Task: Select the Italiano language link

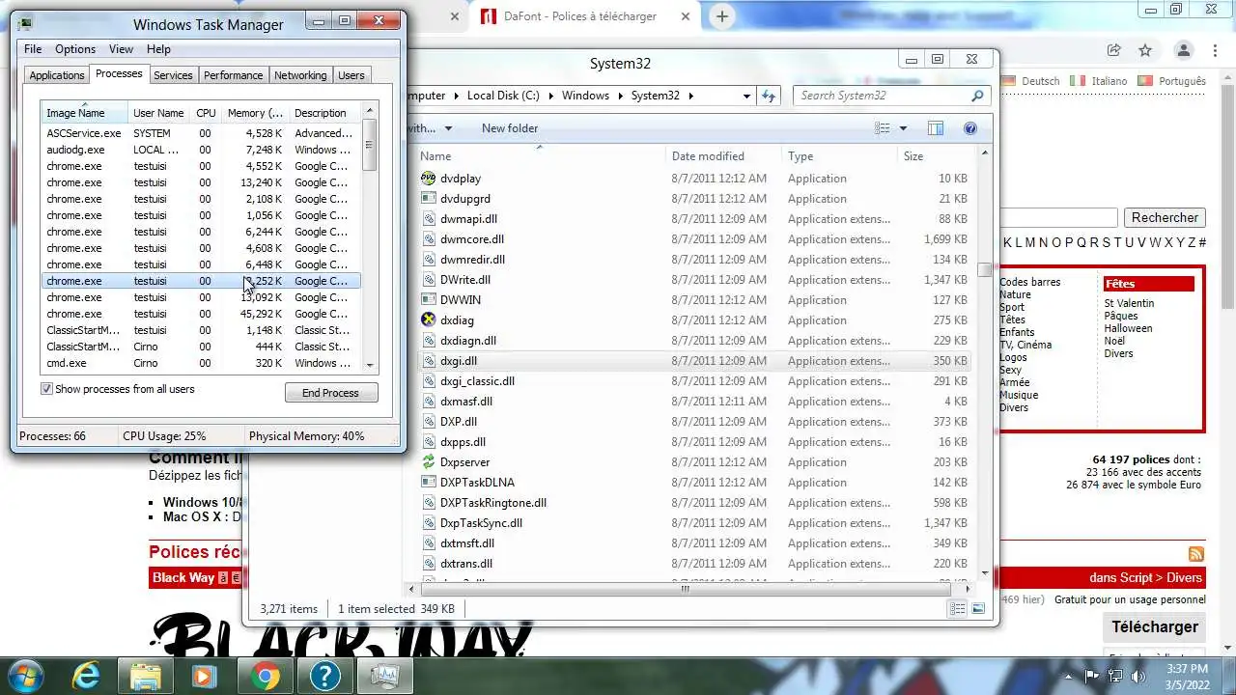Action: point(1109,81)
